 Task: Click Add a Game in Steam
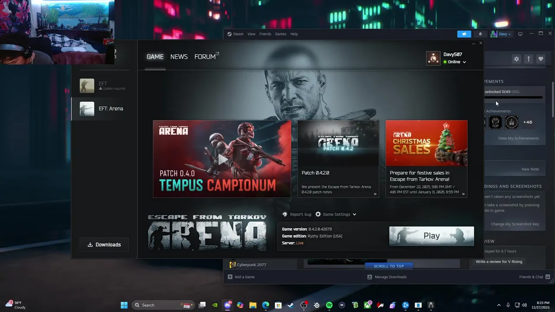pos(241,277)
